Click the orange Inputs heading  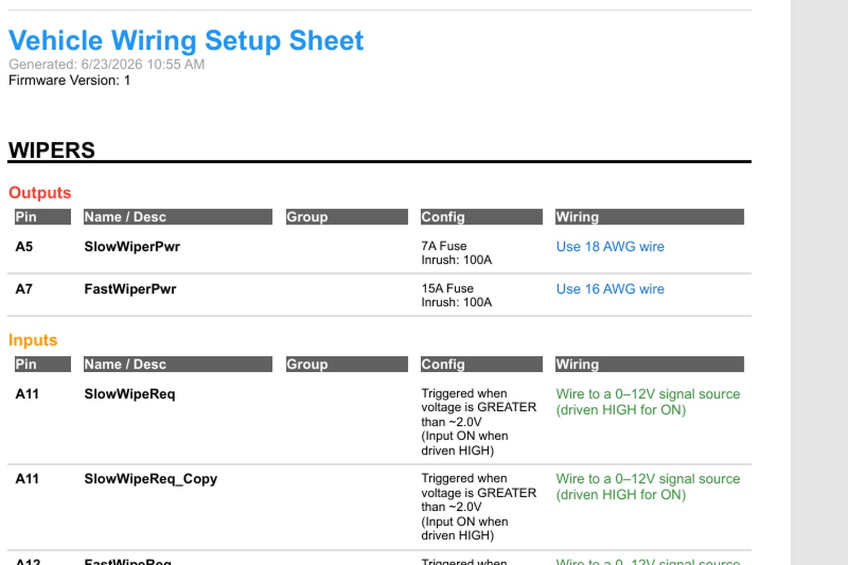[x=33, y=340]
